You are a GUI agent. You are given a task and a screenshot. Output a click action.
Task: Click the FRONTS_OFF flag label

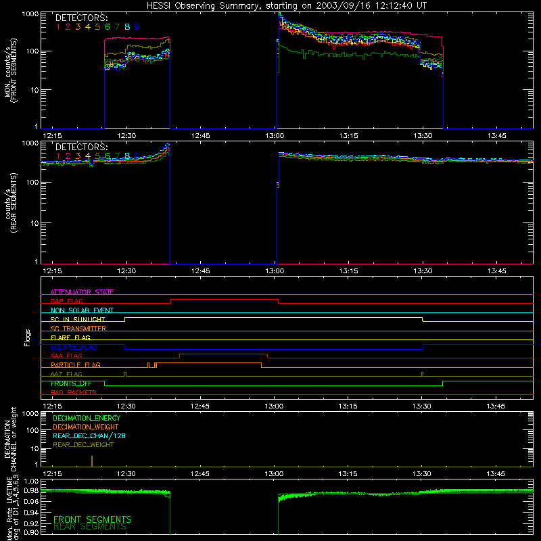(71, 383)
